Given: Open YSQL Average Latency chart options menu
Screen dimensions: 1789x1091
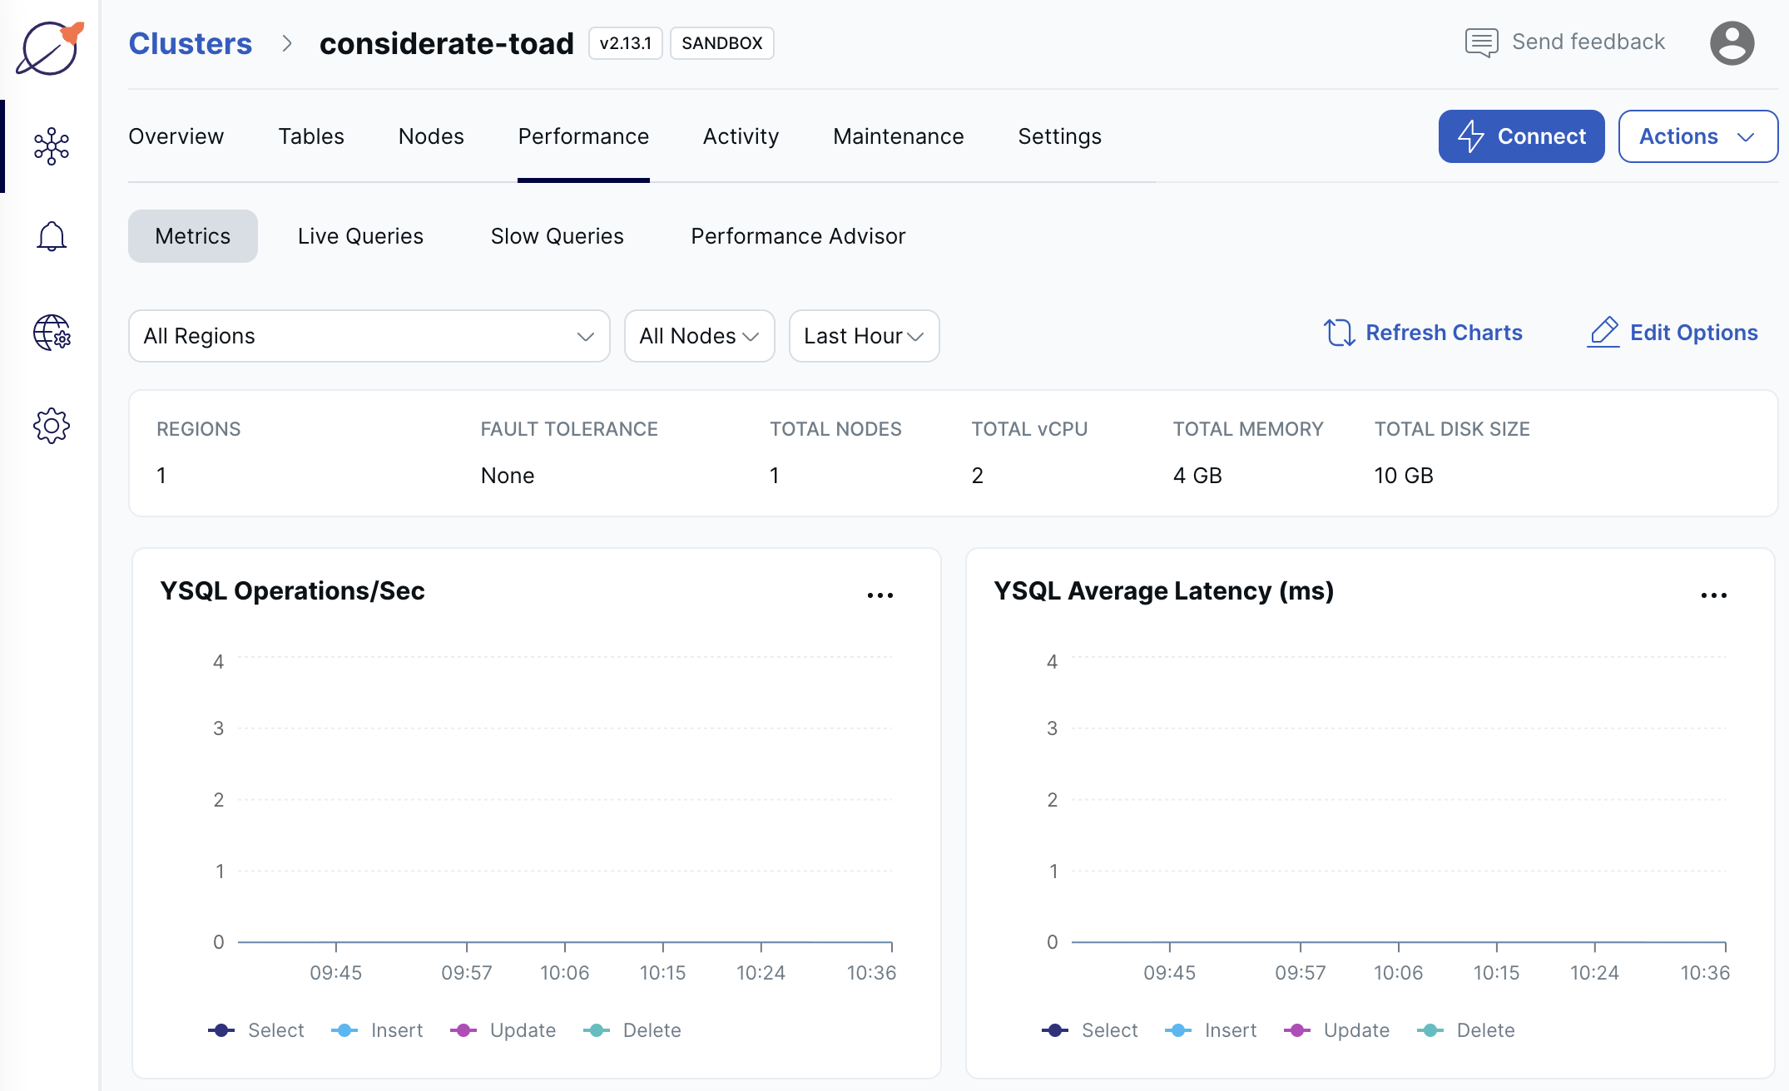Looking at the screenshot, I should click(1714, 595).
